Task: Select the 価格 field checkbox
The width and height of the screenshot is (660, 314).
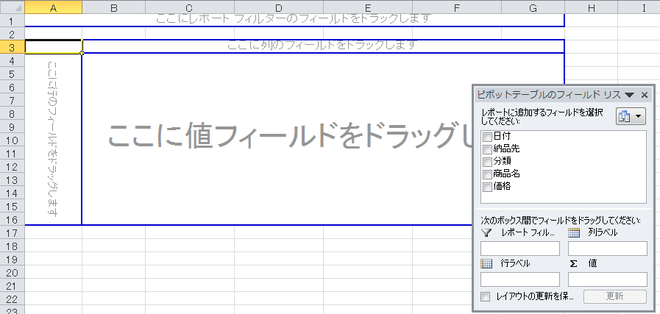Action: point(486,187)
